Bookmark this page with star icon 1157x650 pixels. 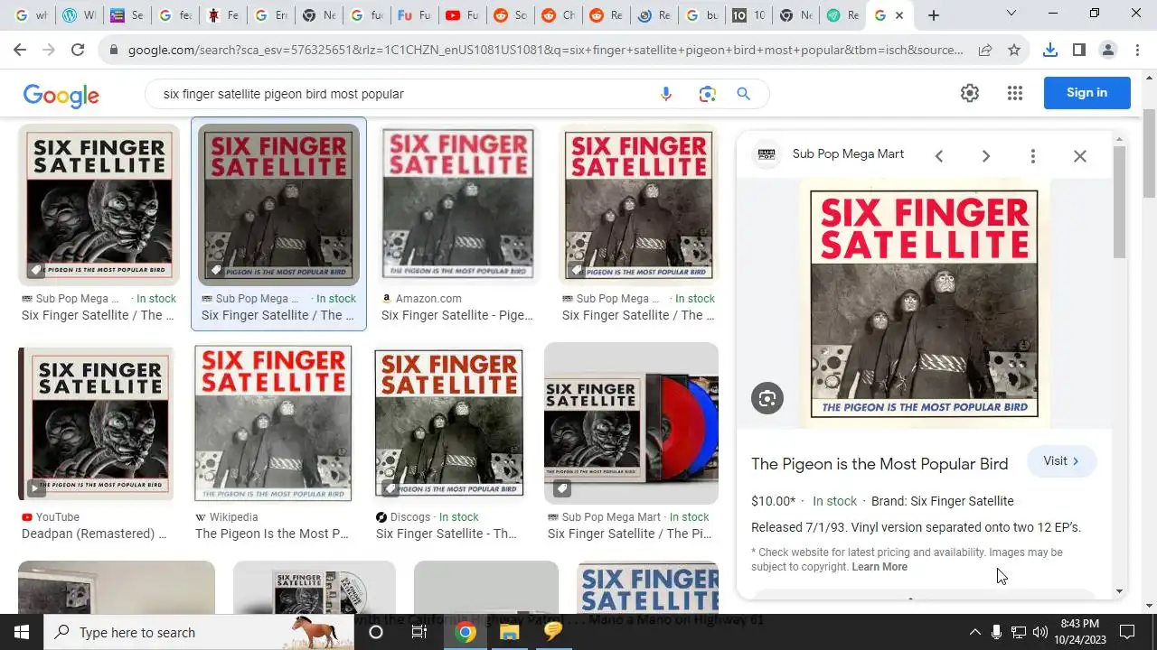click(x=1014, y=51)
